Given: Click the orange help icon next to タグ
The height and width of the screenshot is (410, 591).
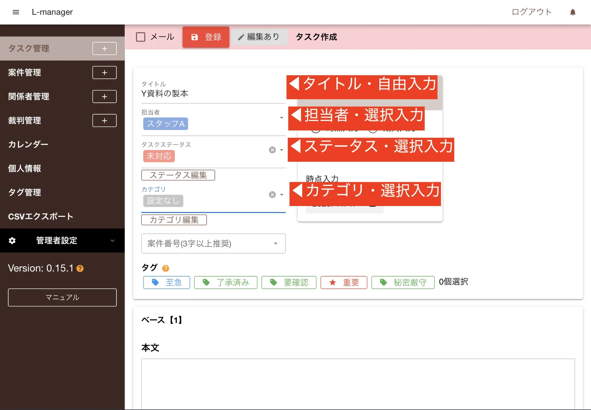Looking at the screenshot, I should (x=165, y=268).
